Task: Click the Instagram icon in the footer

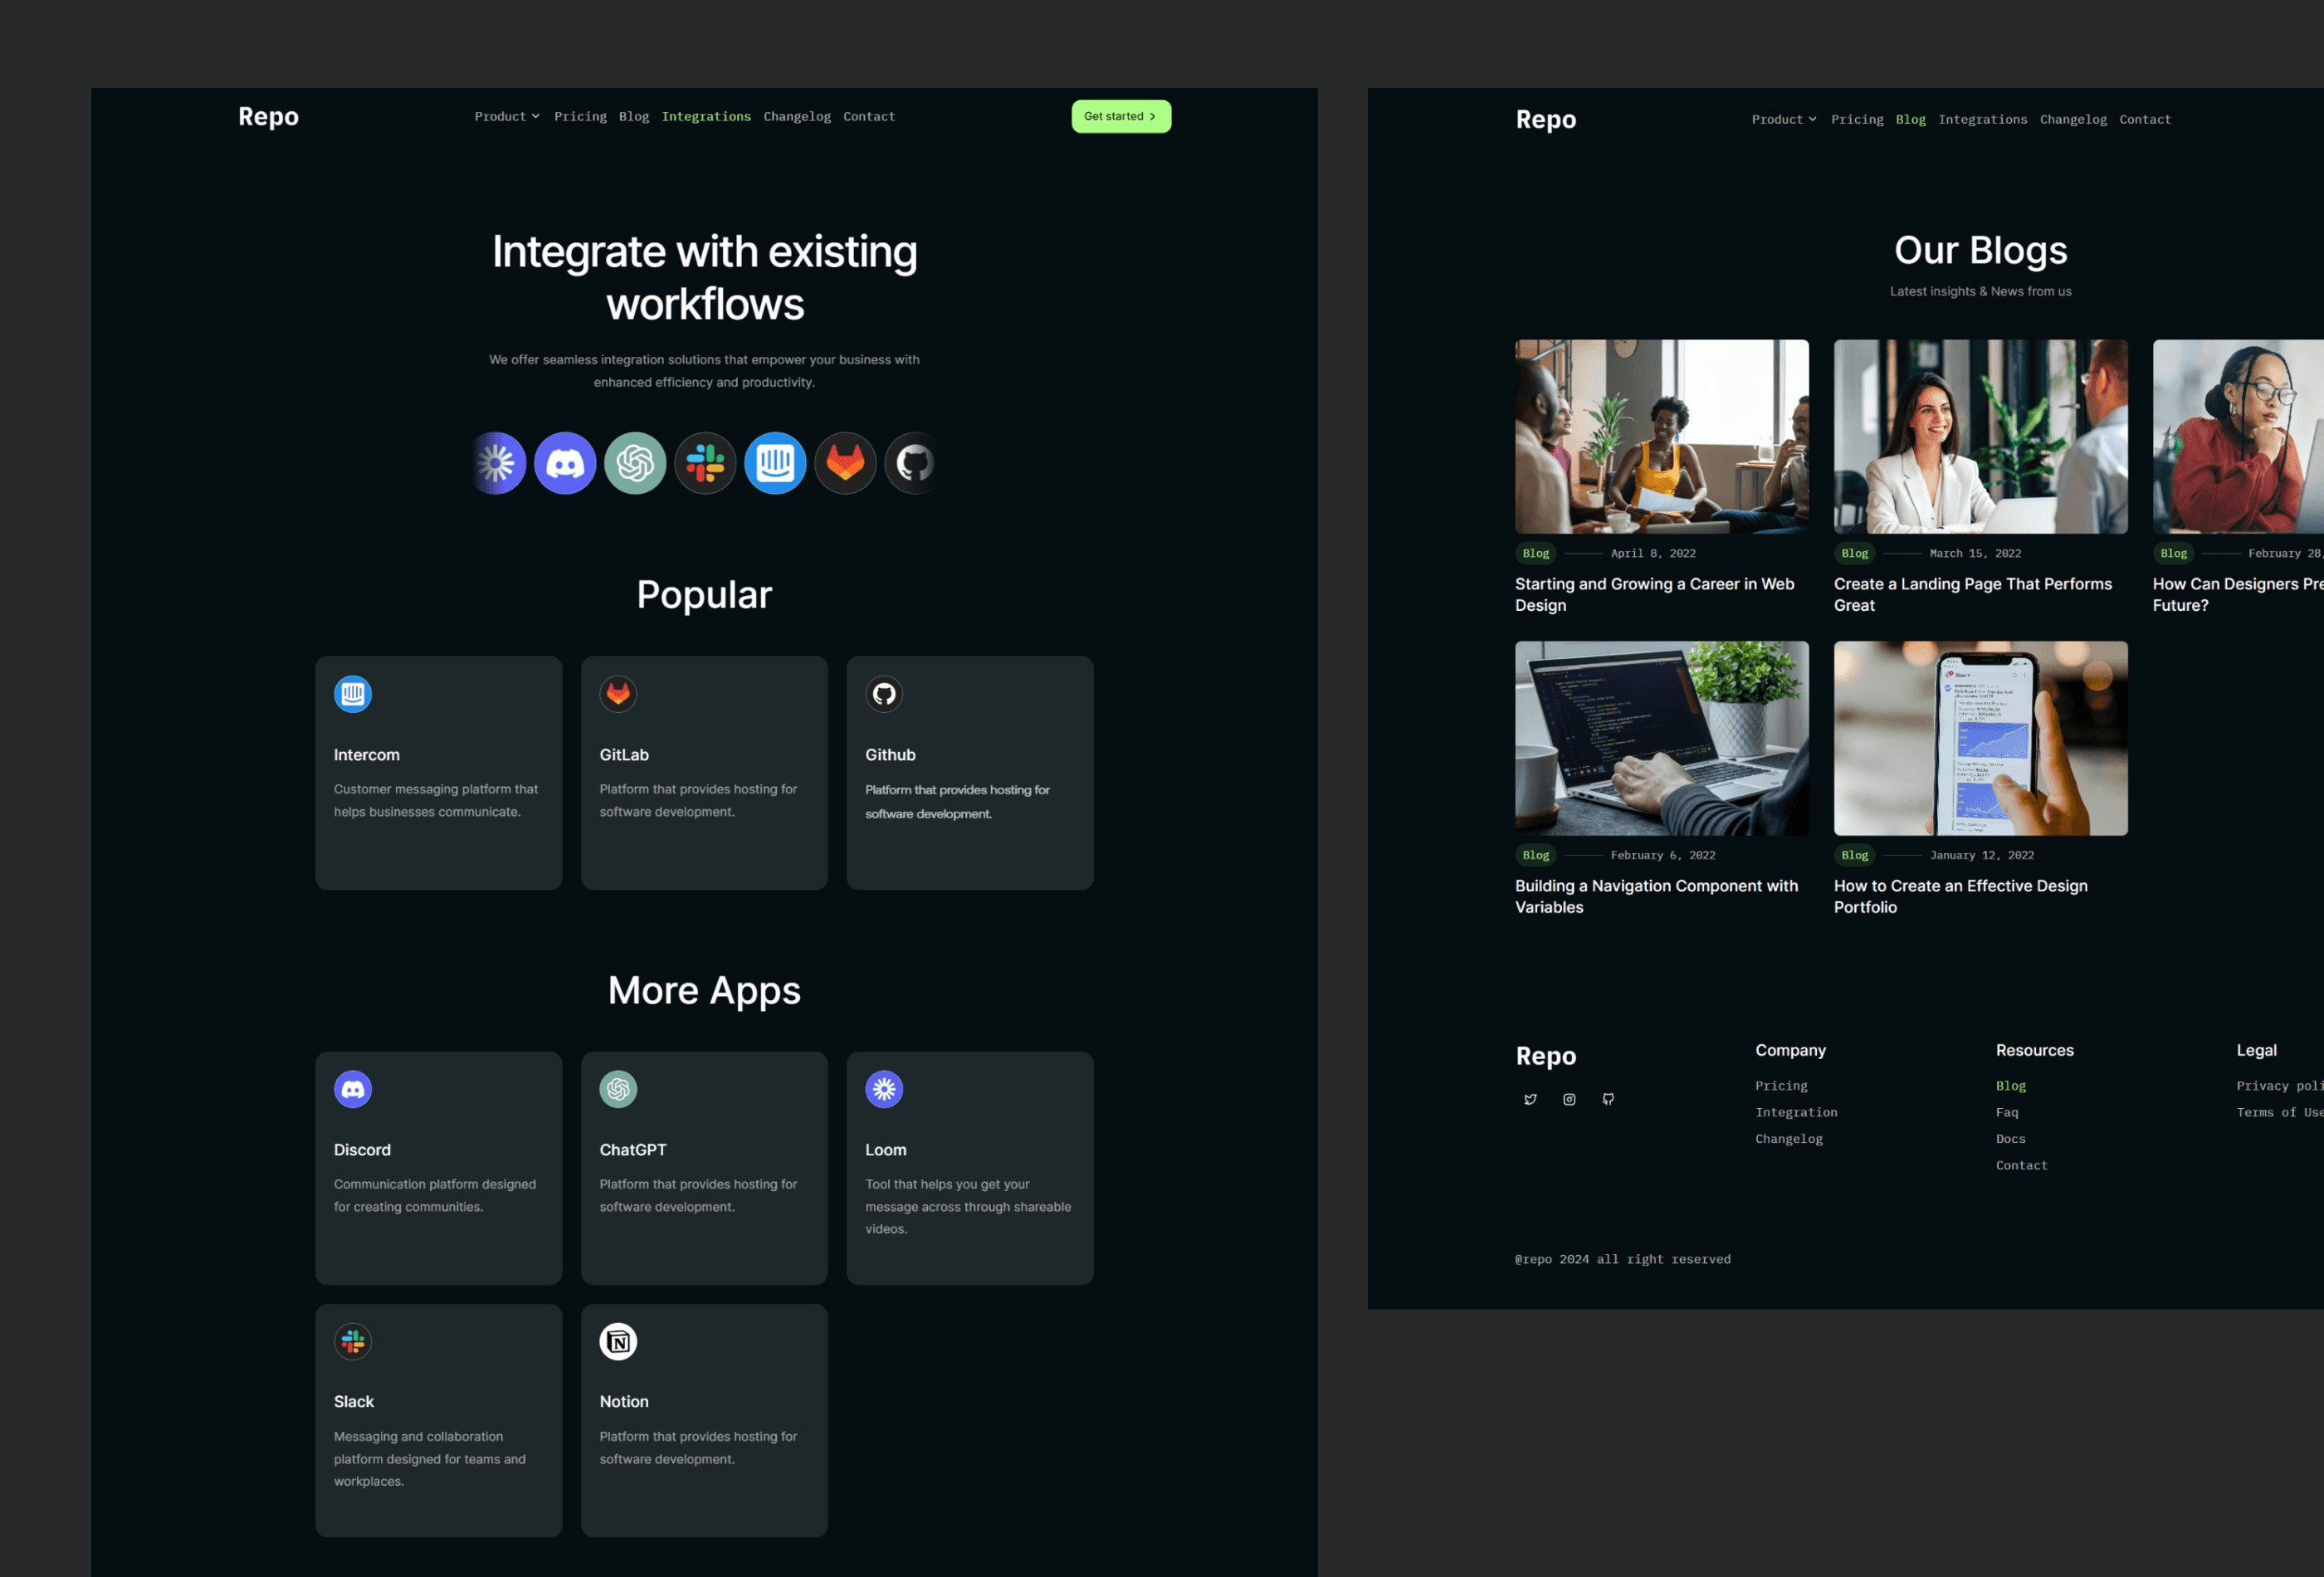Action: click(x=1568, y=1099)
